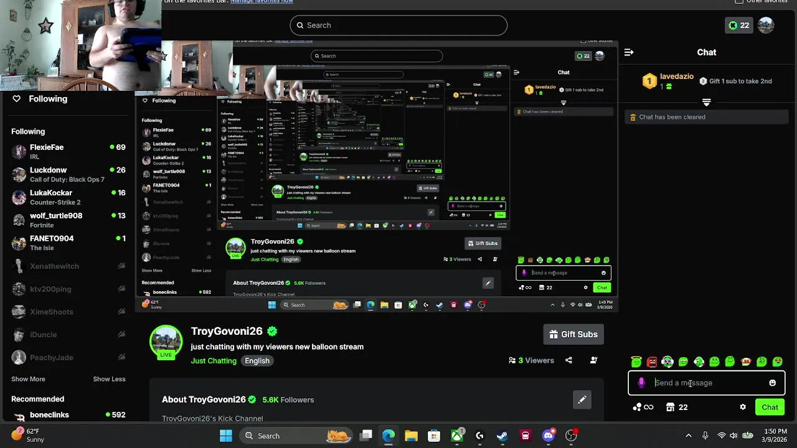Click the gold rank 1 badge by lavedazio
797x448 pixels.
649,81
